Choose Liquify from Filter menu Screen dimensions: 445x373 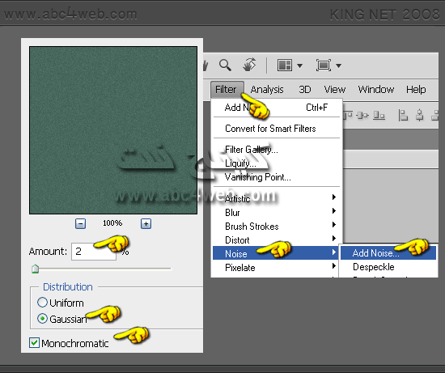point(276,163)
